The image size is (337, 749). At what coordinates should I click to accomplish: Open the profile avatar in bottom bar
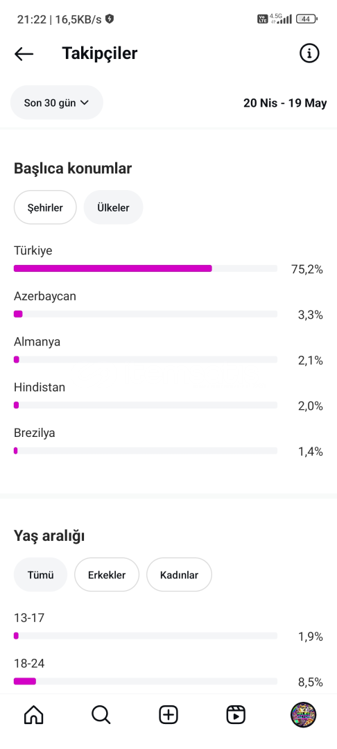pyautogui.click(x=304, y=715)
